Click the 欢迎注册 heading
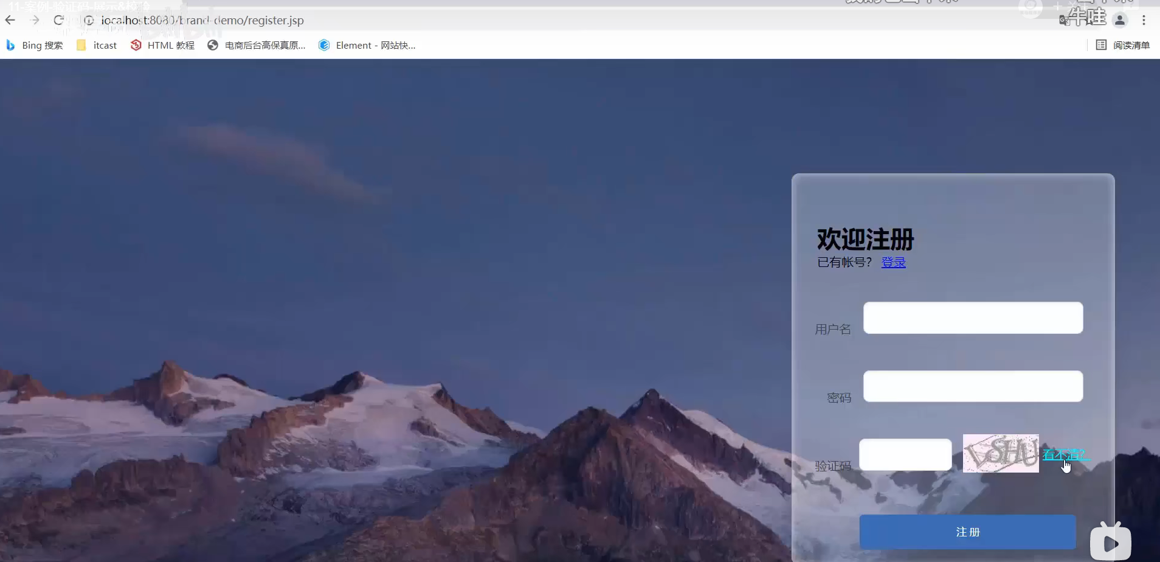 coord(866,239)
